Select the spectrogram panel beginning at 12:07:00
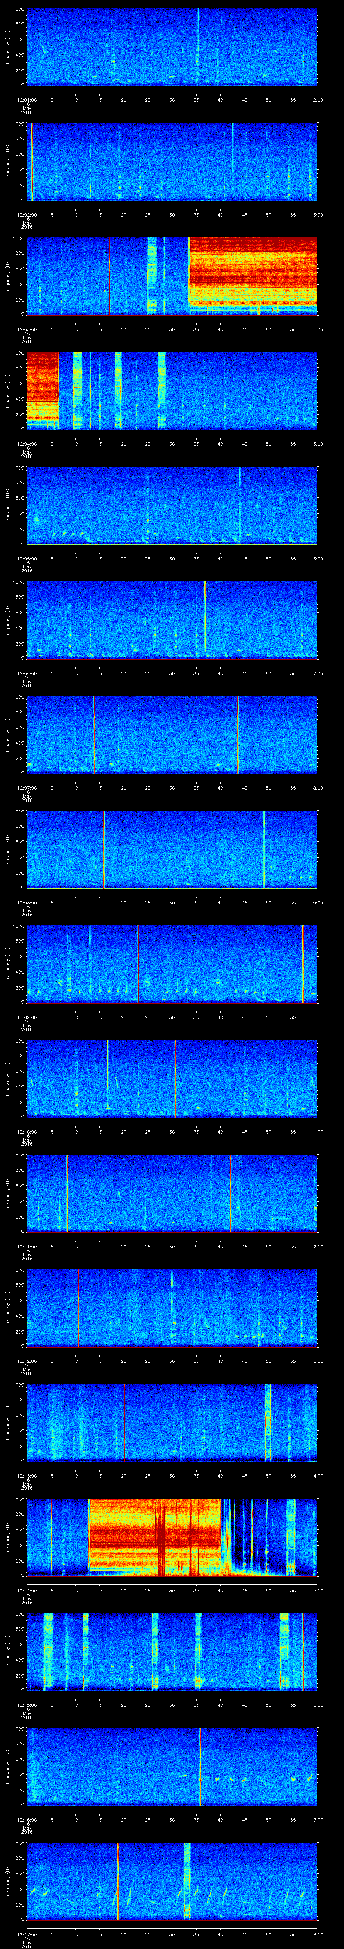 172,735
